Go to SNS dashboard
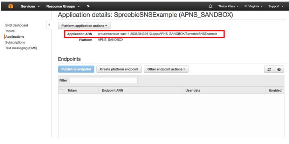Image resolution: width=289 pixels, height=144 pixels. [x=16, y=26]
